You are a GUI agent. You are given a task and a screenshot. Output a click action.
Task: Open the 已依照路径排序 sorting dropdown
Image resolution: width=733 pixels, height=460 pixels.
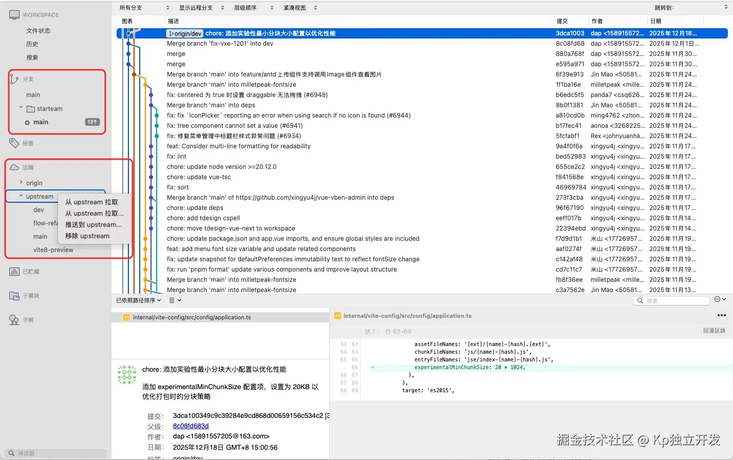136,300
